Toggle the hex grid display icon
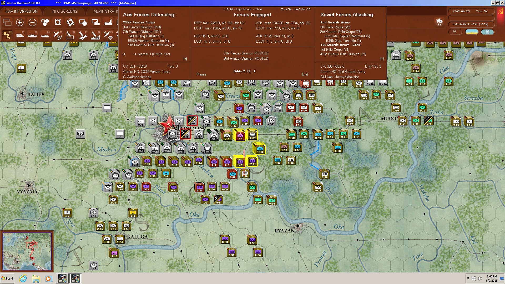This screenshot has height=284, width=505. [x=45, y=22]
